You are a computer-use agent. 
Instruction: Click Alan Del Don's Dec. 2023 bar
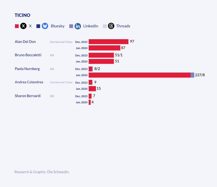108,42
